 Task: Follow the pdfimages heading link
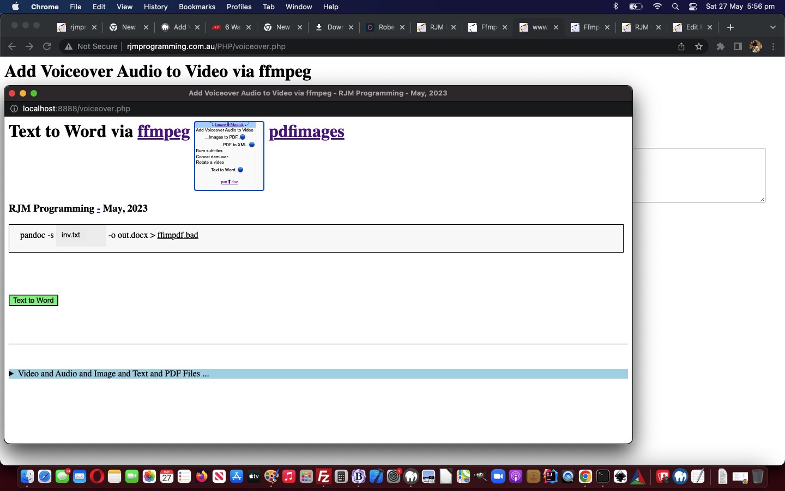pos(306,131)
